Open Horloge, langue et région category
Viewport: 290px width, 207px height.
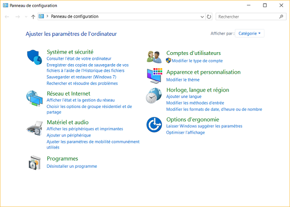198,90
